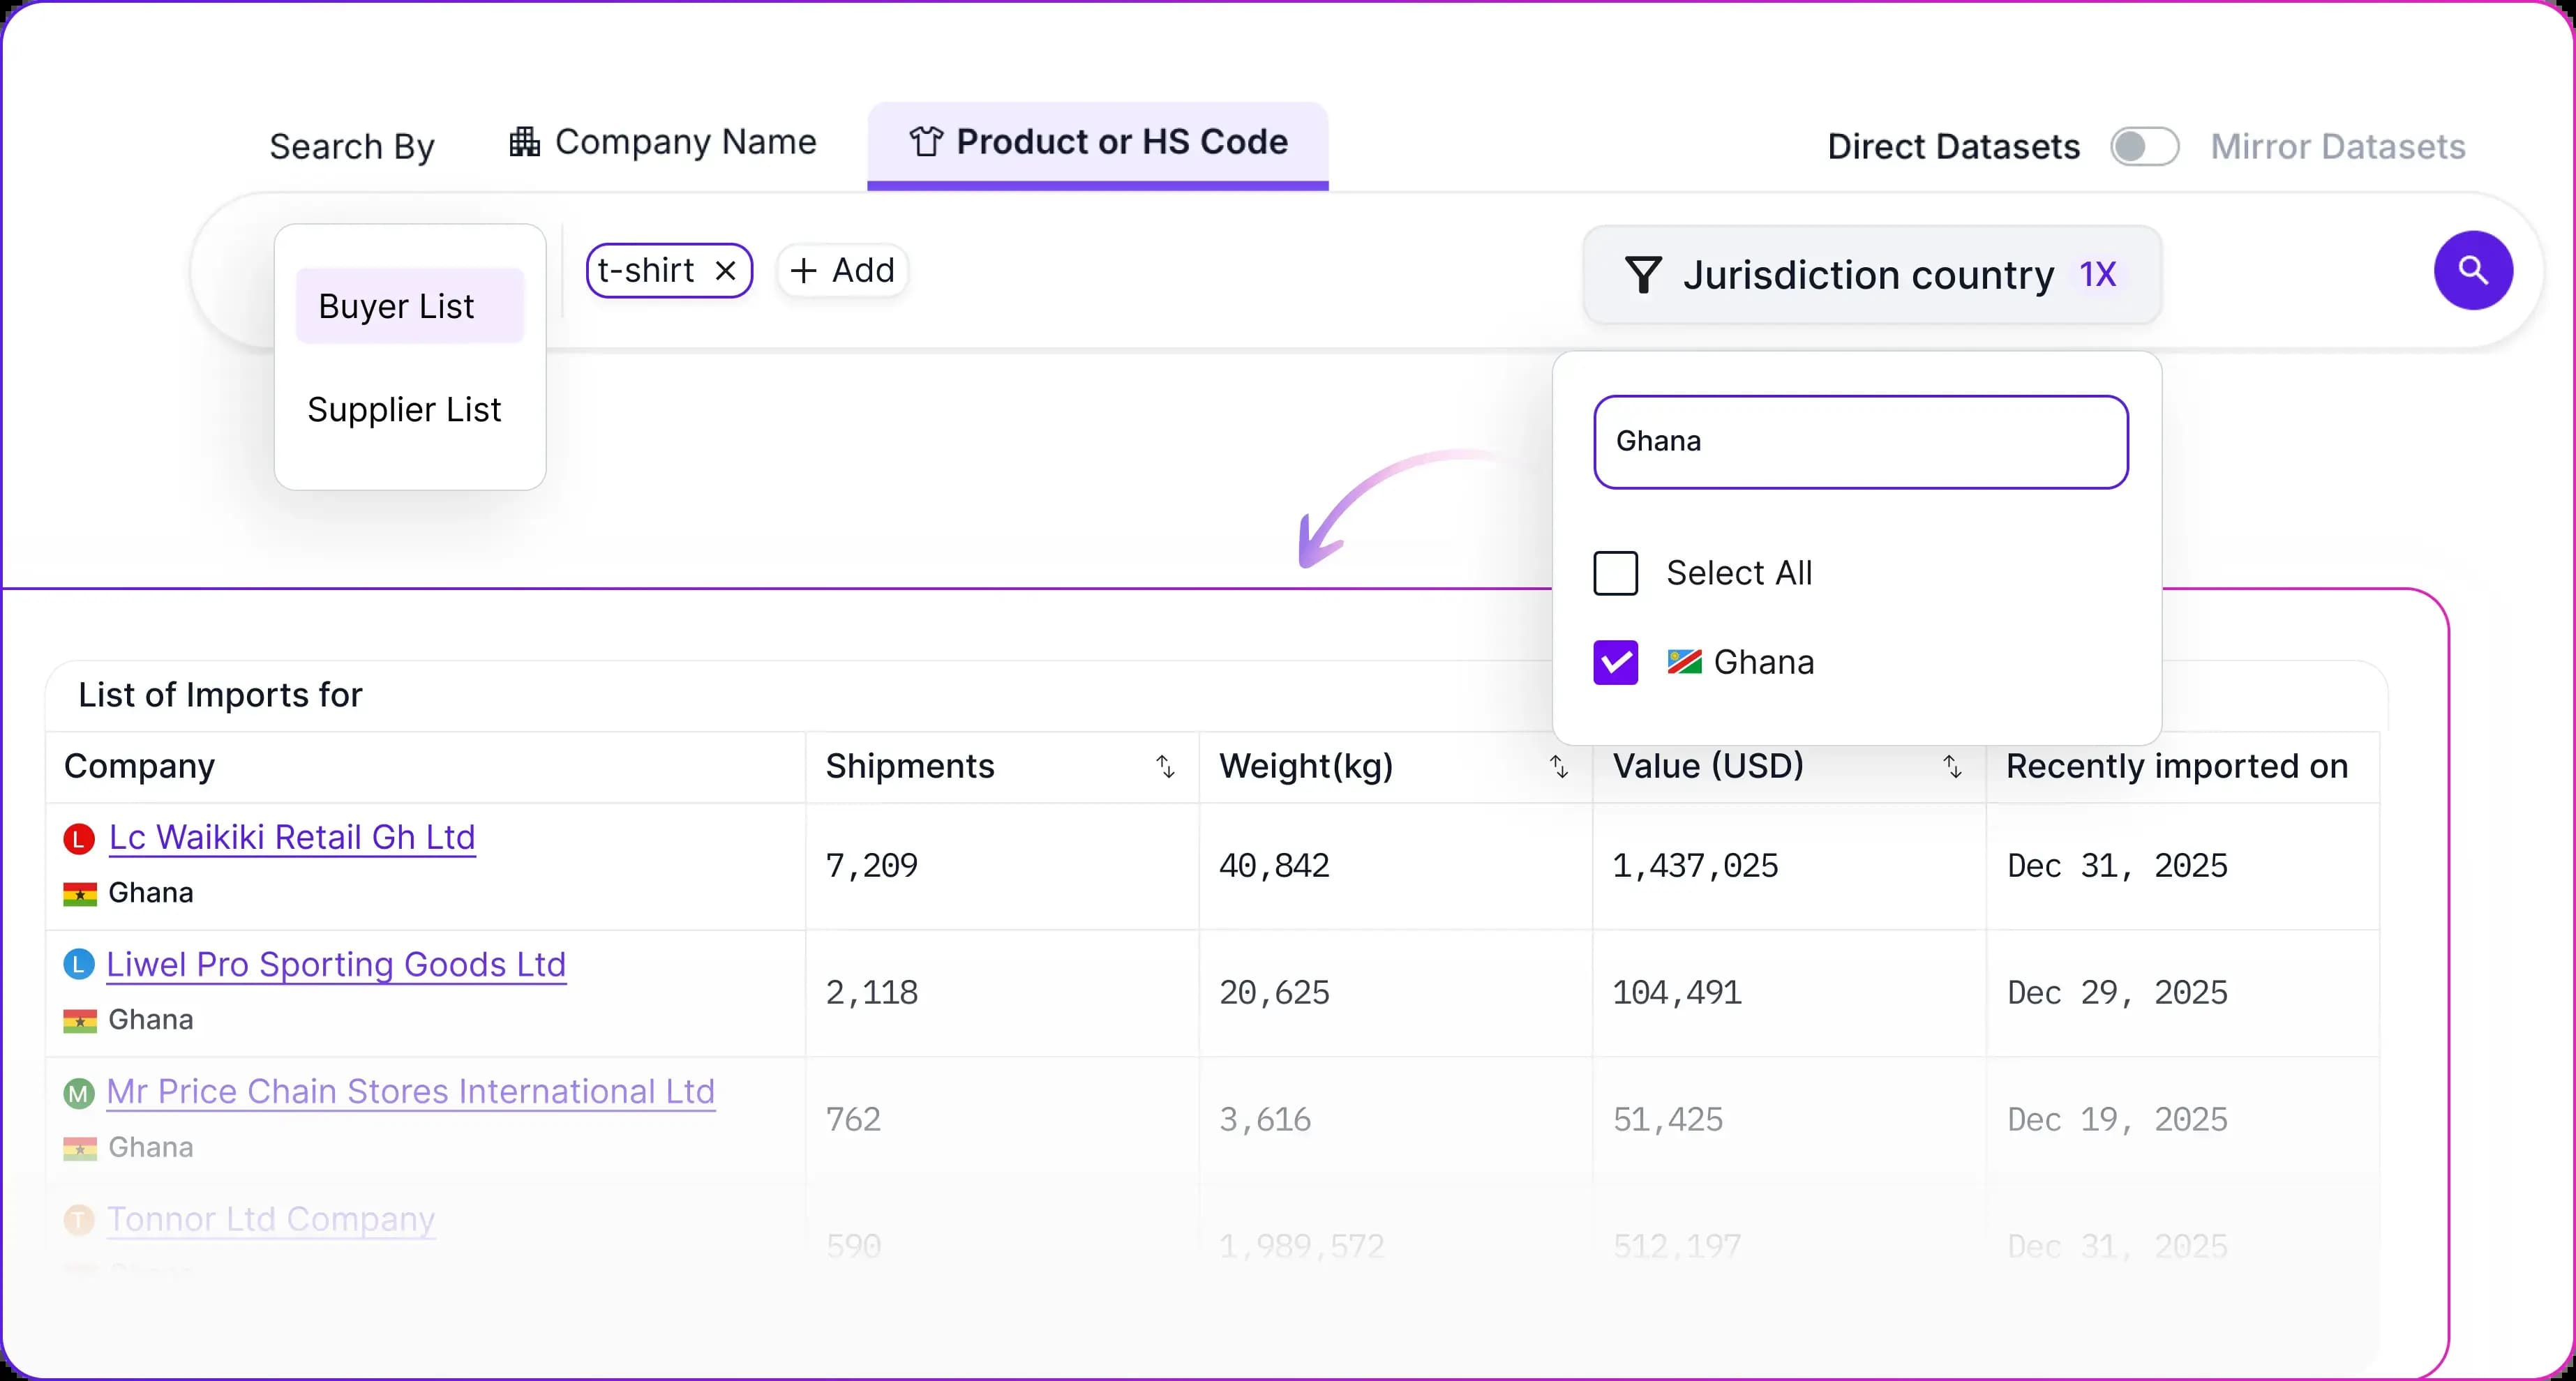Select Product or HS Code tab
The width and height of the screenshot is (2576, 1381).
(1098, 143)
